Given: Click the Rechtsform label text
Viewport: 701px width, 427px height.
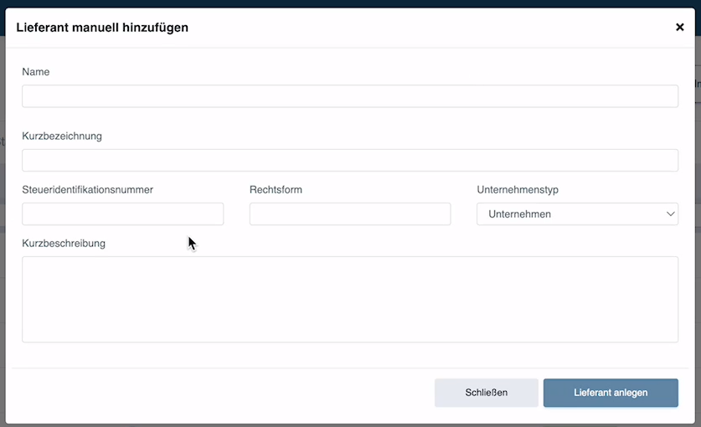Looking at the screenshot, I should pyautogui.click(x=276, y=189).
